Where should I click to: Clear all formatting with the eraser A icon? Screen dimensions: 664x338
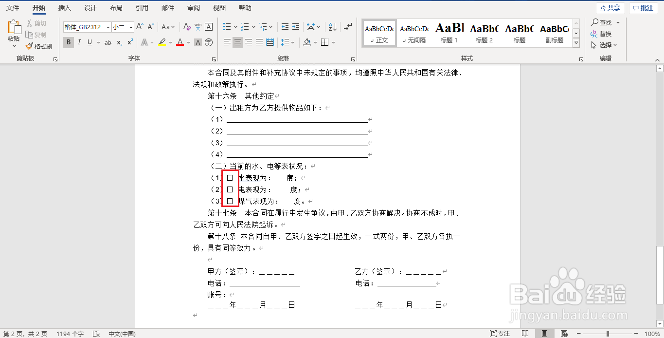[187, 27]
